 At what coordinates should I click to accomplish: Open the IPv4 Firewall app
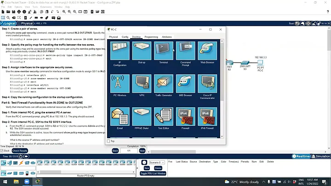point(186,116)
